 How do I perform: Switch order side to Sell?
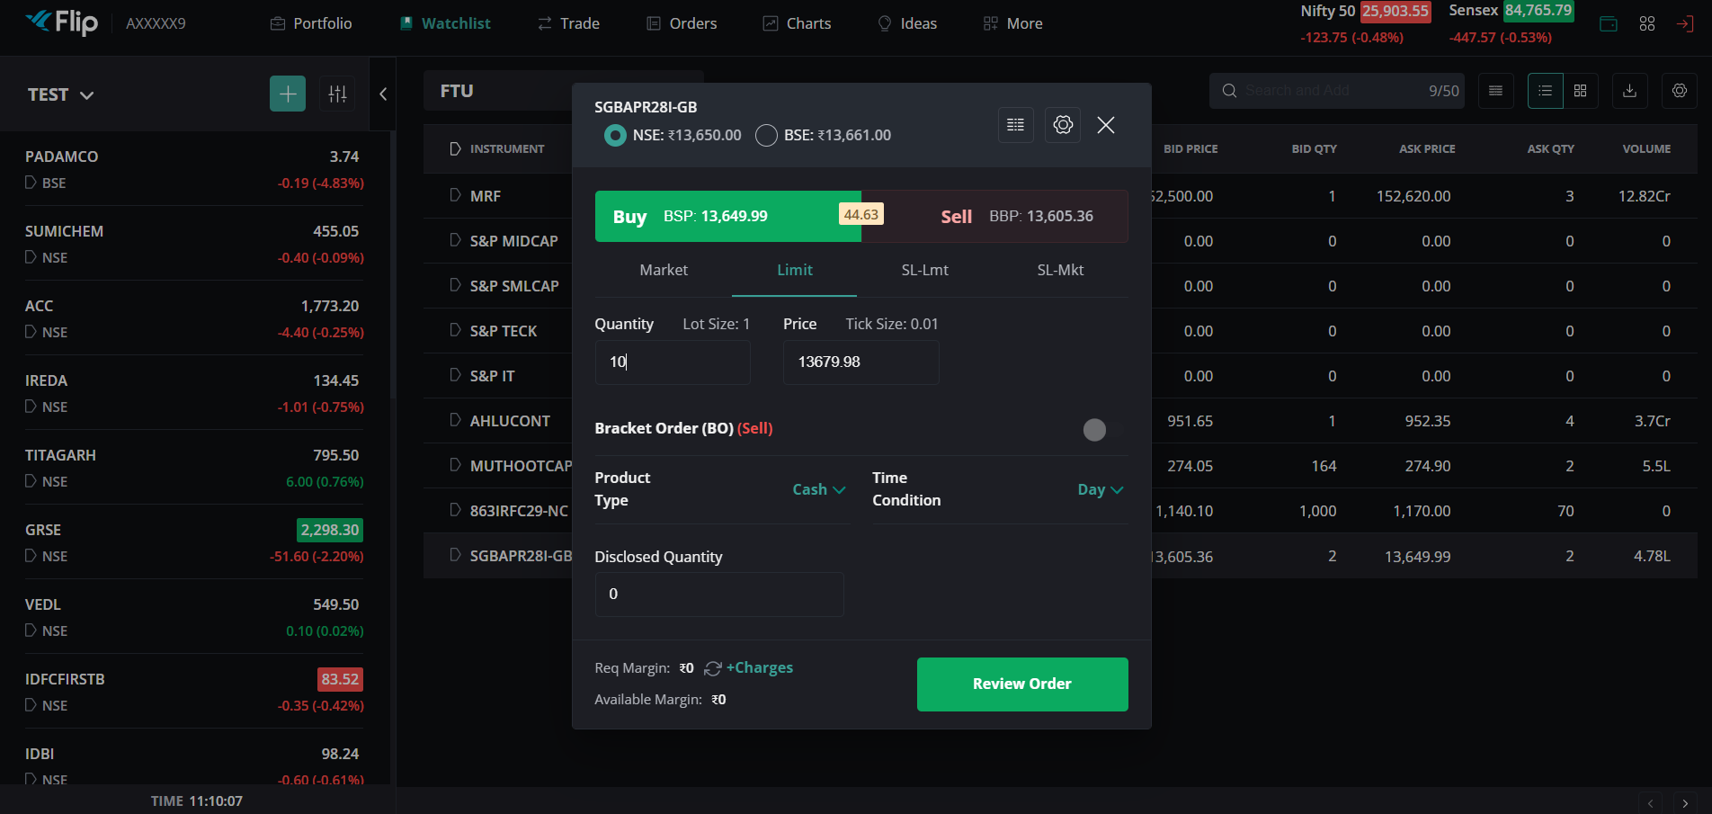pyautogui.click(x=994, y=217)
